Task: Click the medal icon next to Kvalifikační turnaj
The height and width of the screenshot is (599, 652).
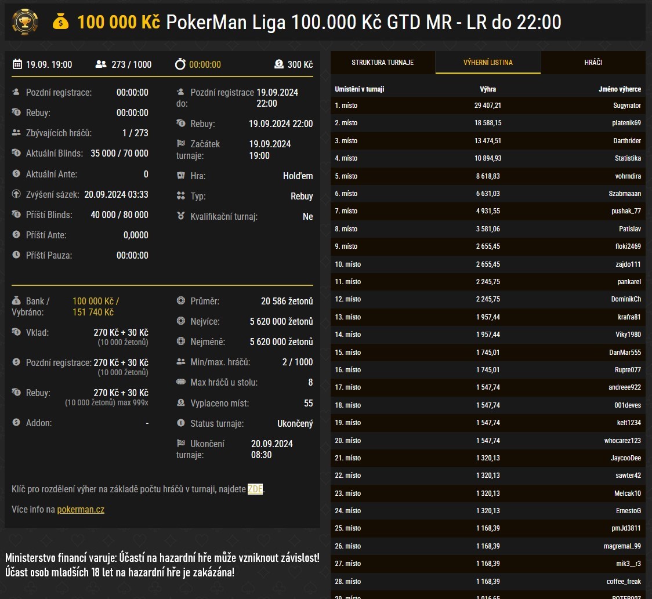Action: click(181, 216)
